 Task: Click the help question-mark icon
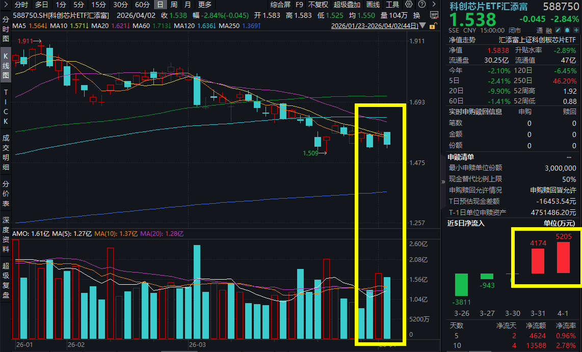coord(422,5)
